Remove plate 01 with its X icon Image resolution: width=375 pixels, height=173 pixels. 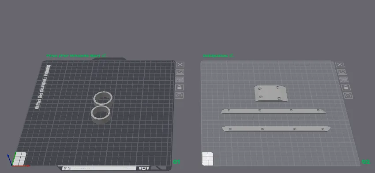(180, 64)
